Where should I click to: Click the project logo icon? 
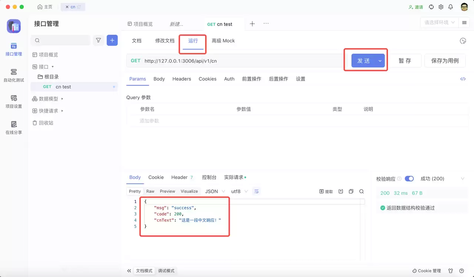(14, 26)
